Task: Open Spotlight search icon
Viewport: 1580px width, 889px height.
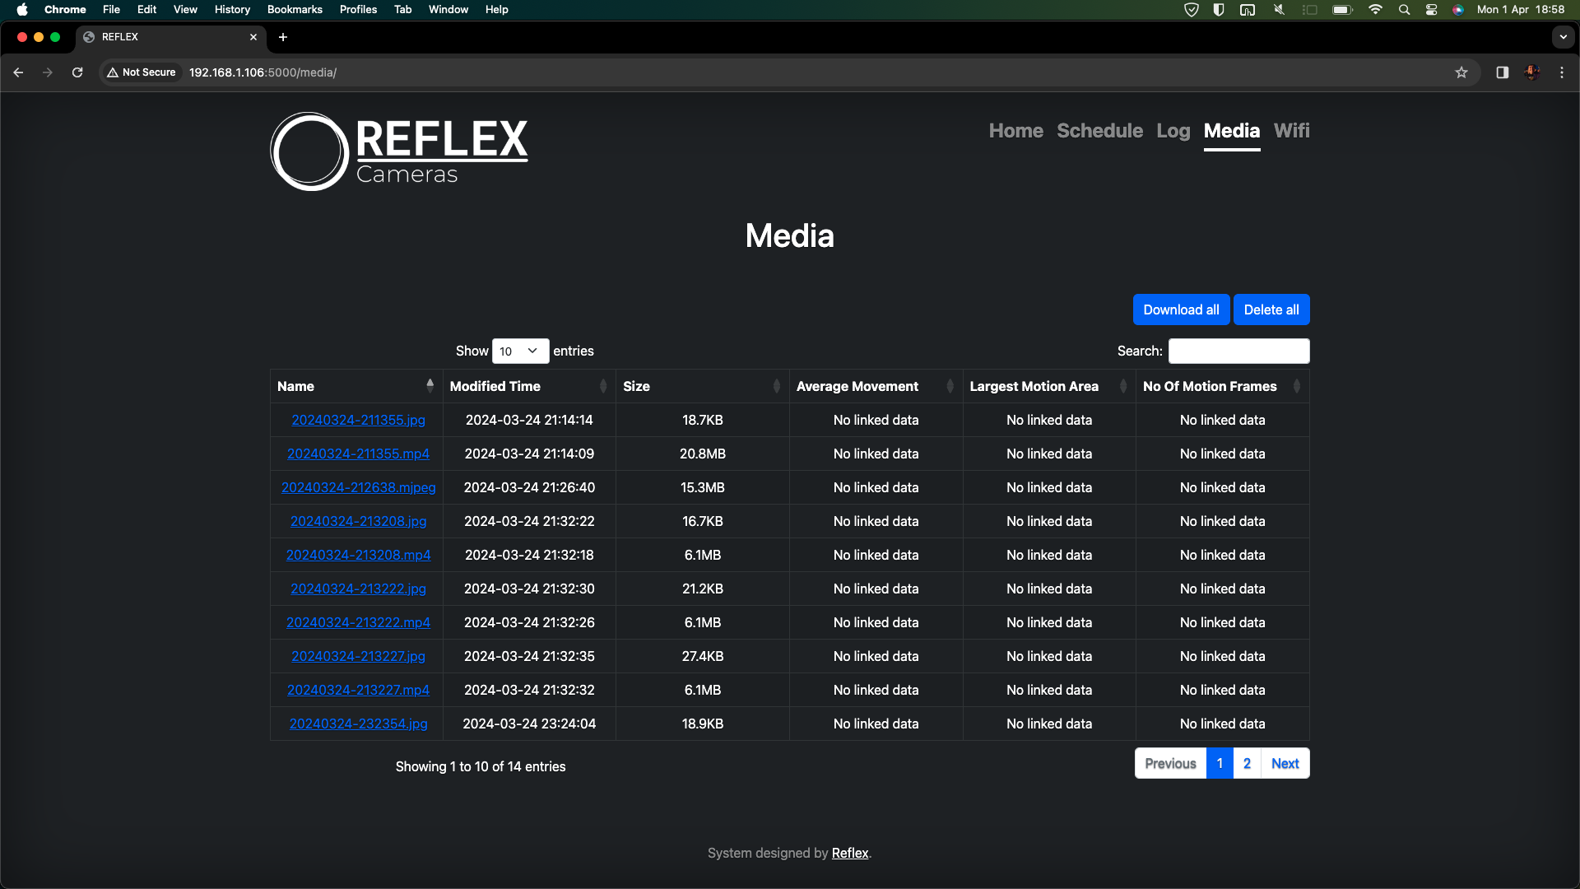Action: (1405, 10)
